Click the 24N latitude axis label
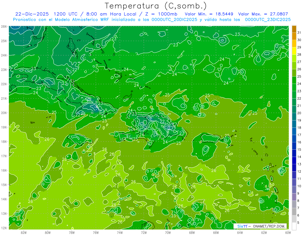This screenshot has width=306, height=236. (4, 55)
